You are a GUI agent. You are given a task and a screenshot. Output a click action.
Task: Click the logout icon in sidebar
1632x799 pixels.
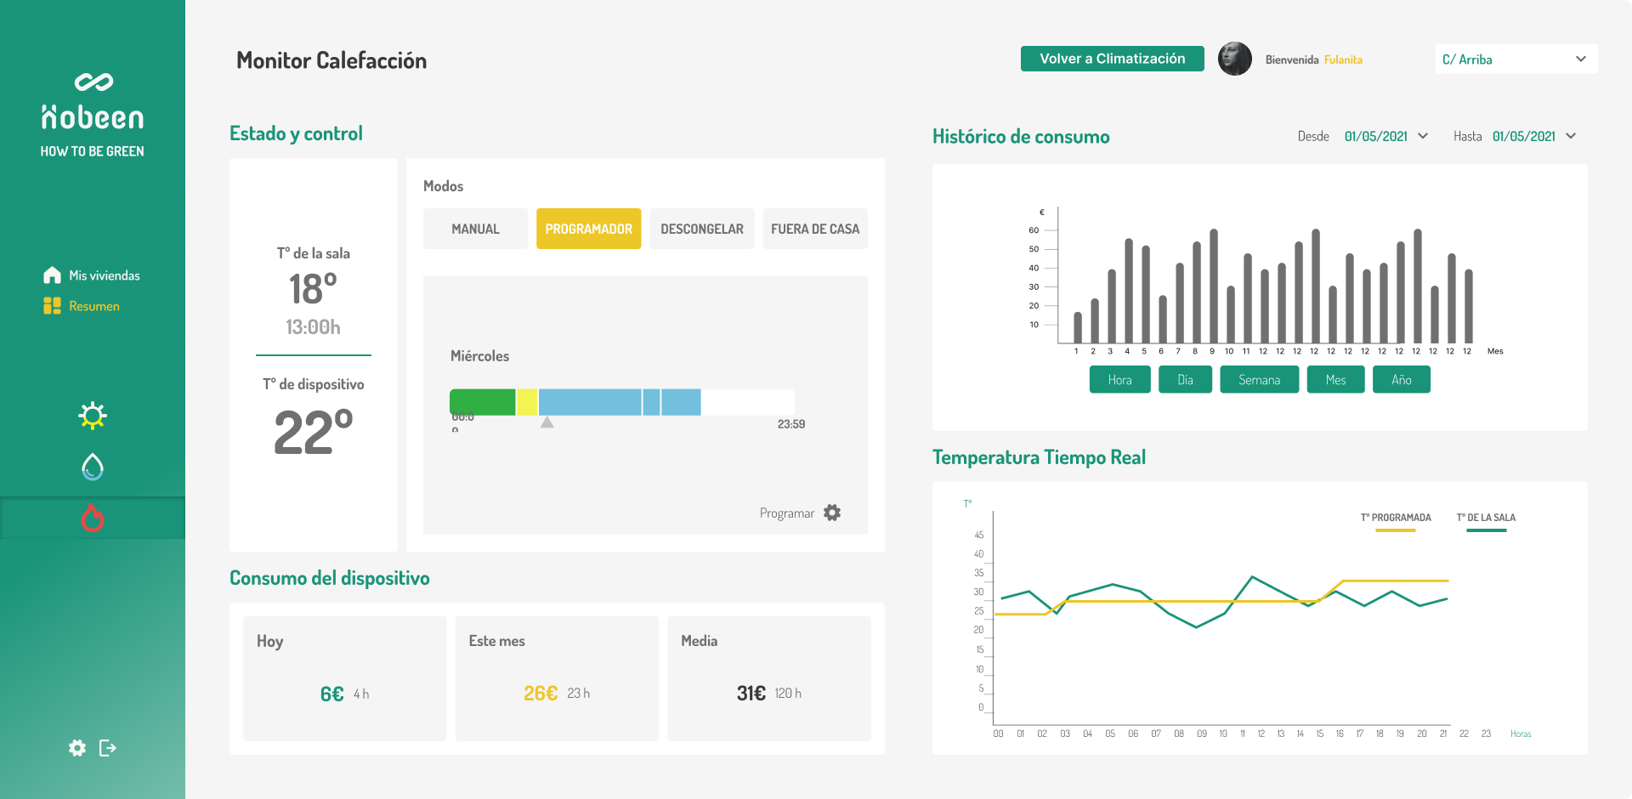[x=108, y=748]
